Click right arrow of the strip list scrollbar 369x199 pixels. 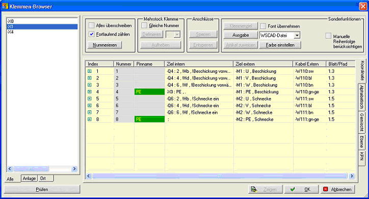(x=74, y=168)
